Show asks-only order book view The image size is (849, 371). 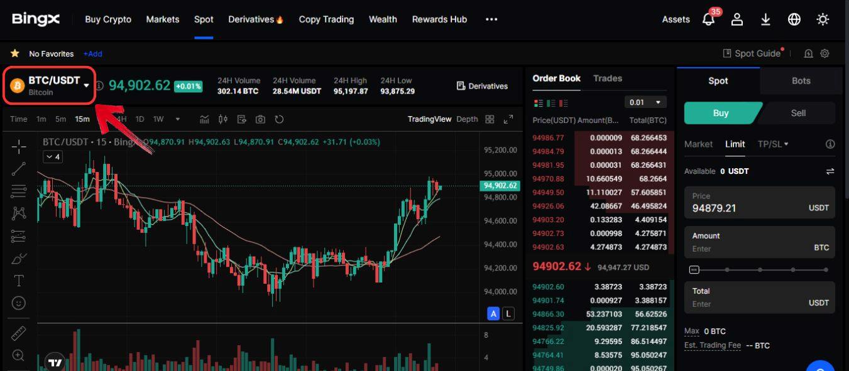563,103
